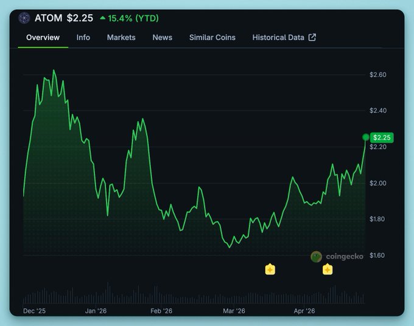The width and height of the screenshot is (414, 326).
Task: Click the $2.60 axis label
Action: coord(378,75)
